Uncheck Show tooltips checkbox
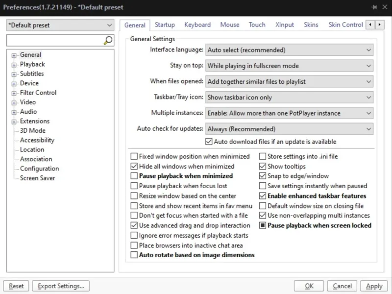392x294 pixels. [x=263, y=167]
